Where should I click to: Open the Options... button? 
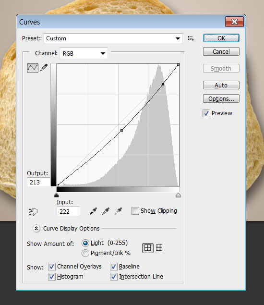(221, 98)
